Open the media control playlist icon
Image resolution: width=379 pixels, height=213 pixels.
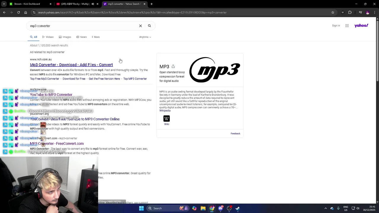pos(360,12)
